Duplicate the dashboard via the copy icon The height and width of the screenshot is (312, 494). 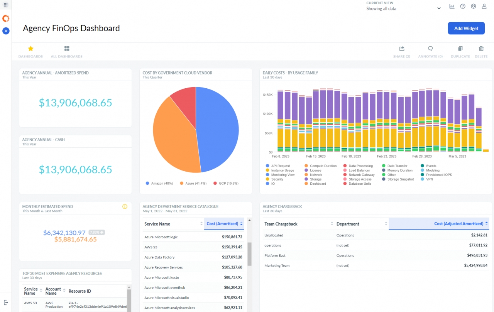point(460,49)
